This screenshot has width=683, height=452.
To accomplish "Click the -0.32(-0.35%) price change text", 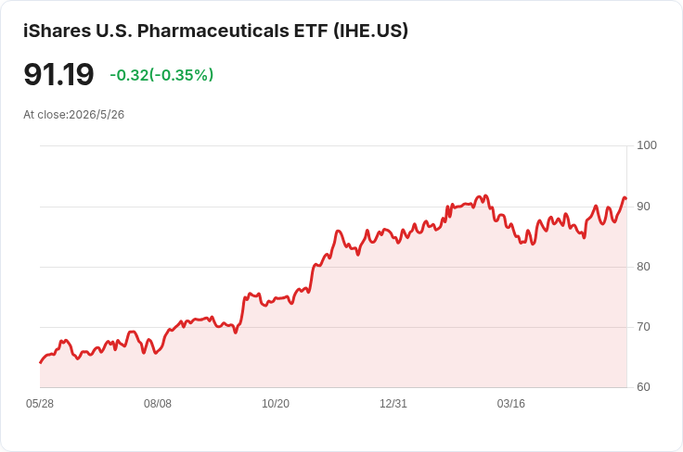I will pos(161,75).
